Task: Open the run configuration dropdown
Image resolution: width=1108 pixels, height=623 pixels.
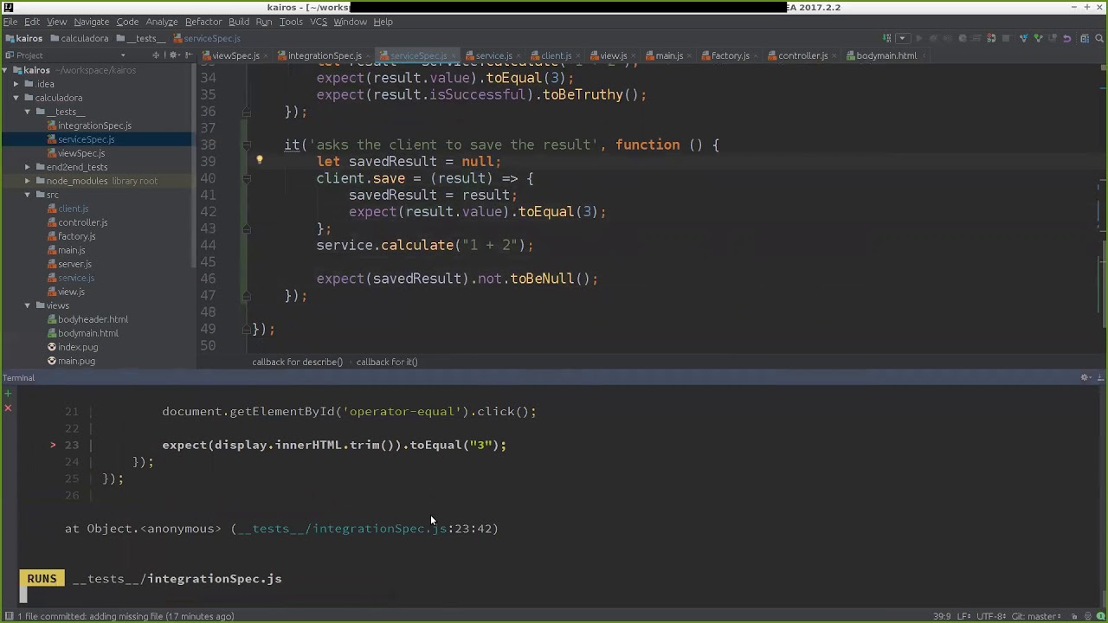Action: click(903, 38)
